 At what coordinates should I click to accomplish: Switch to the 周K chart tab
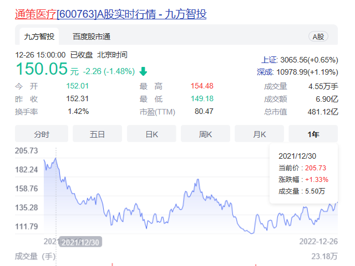tap(205, 134)
